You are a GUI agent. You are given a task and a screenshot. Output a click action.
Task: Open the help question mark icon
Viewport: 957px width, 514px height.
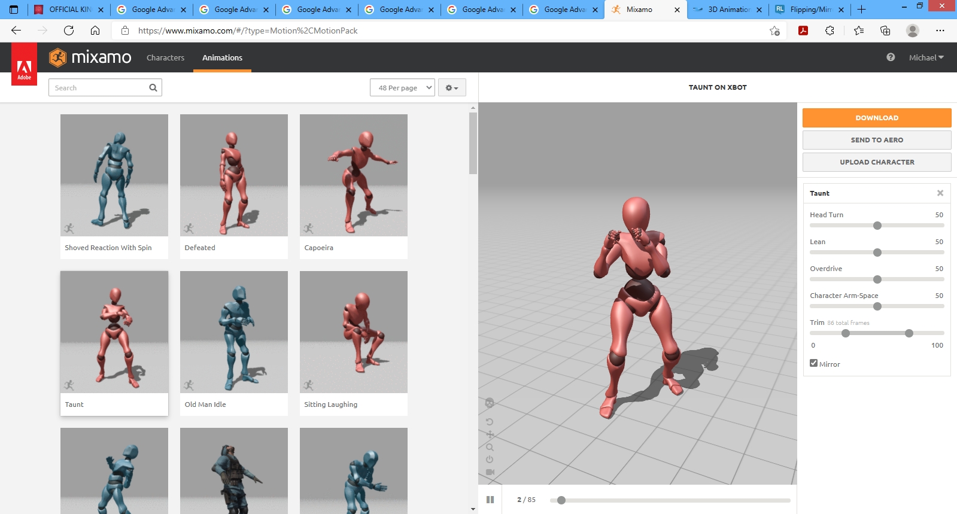coord(891,57)
